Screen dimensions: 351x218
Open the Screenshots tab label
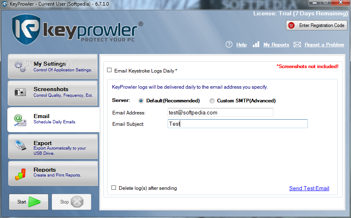(x=51, y=89)
